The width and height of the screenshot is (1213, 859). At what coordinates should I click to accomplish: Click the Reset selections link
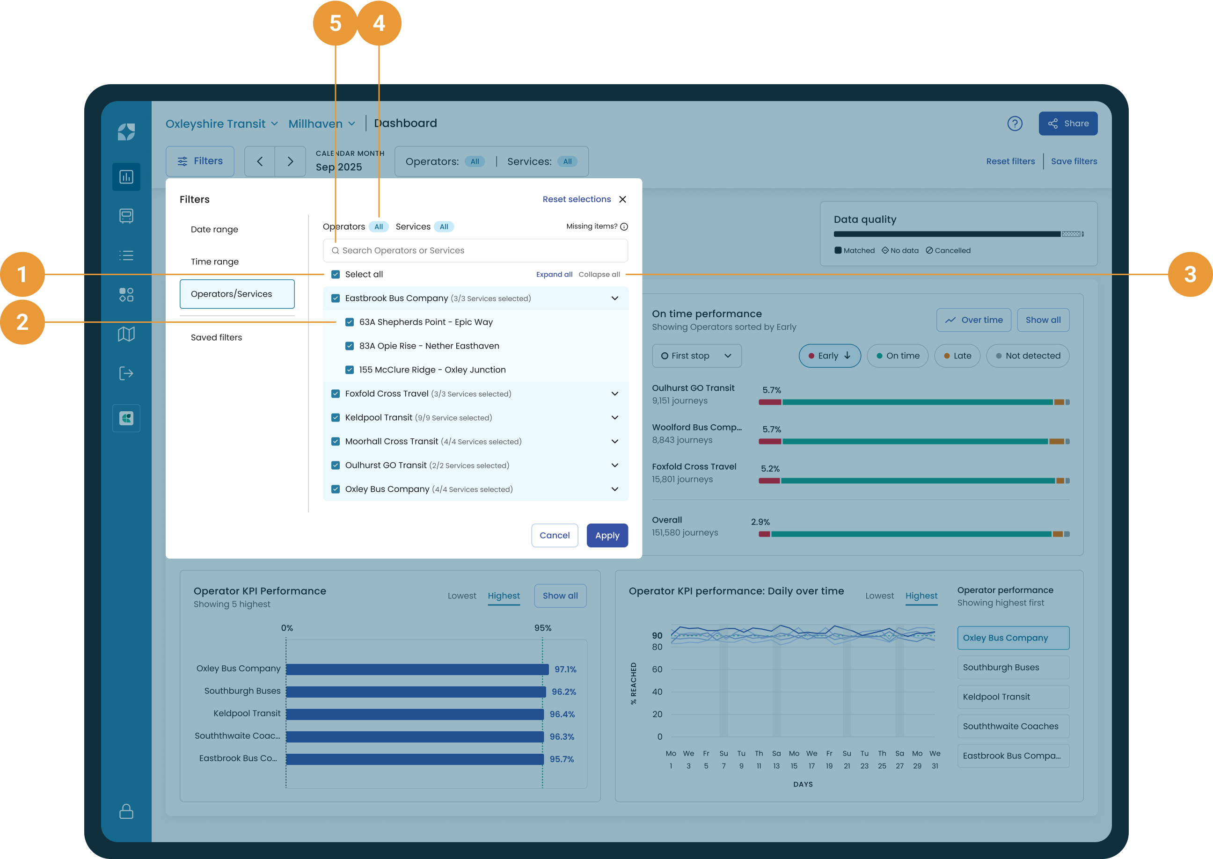pyautogui.click(x=576, y=199)
